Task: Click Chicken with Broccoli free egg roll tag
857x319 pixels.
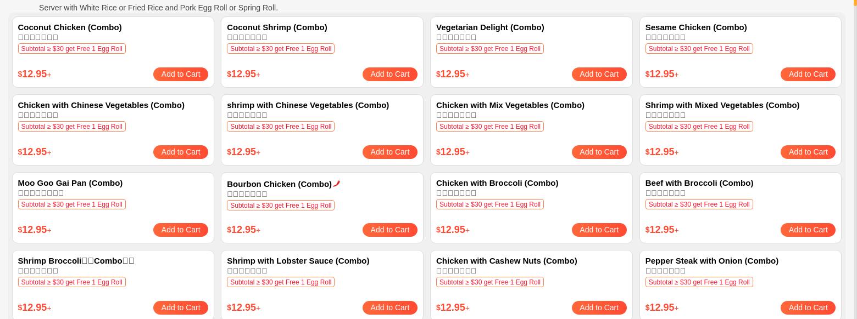Action: pos(489,204)
